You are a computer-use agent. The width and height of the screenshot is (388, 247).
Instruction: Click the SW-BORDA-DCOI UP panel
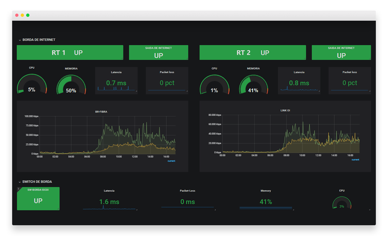[38, 201]
